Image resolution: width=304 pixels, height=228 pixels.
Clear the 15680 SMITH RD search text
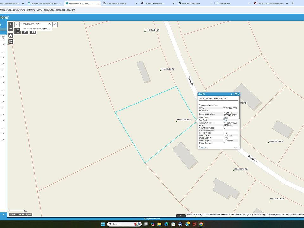(x=50, y=24)
